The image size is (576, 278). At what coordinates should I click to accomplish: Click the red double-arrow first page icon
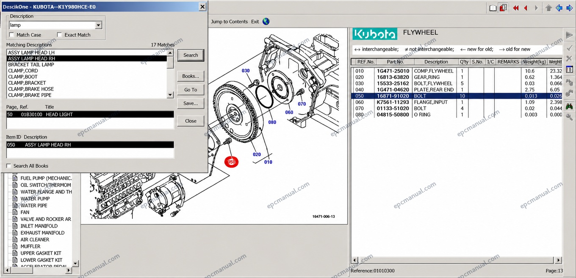[515, 8]
